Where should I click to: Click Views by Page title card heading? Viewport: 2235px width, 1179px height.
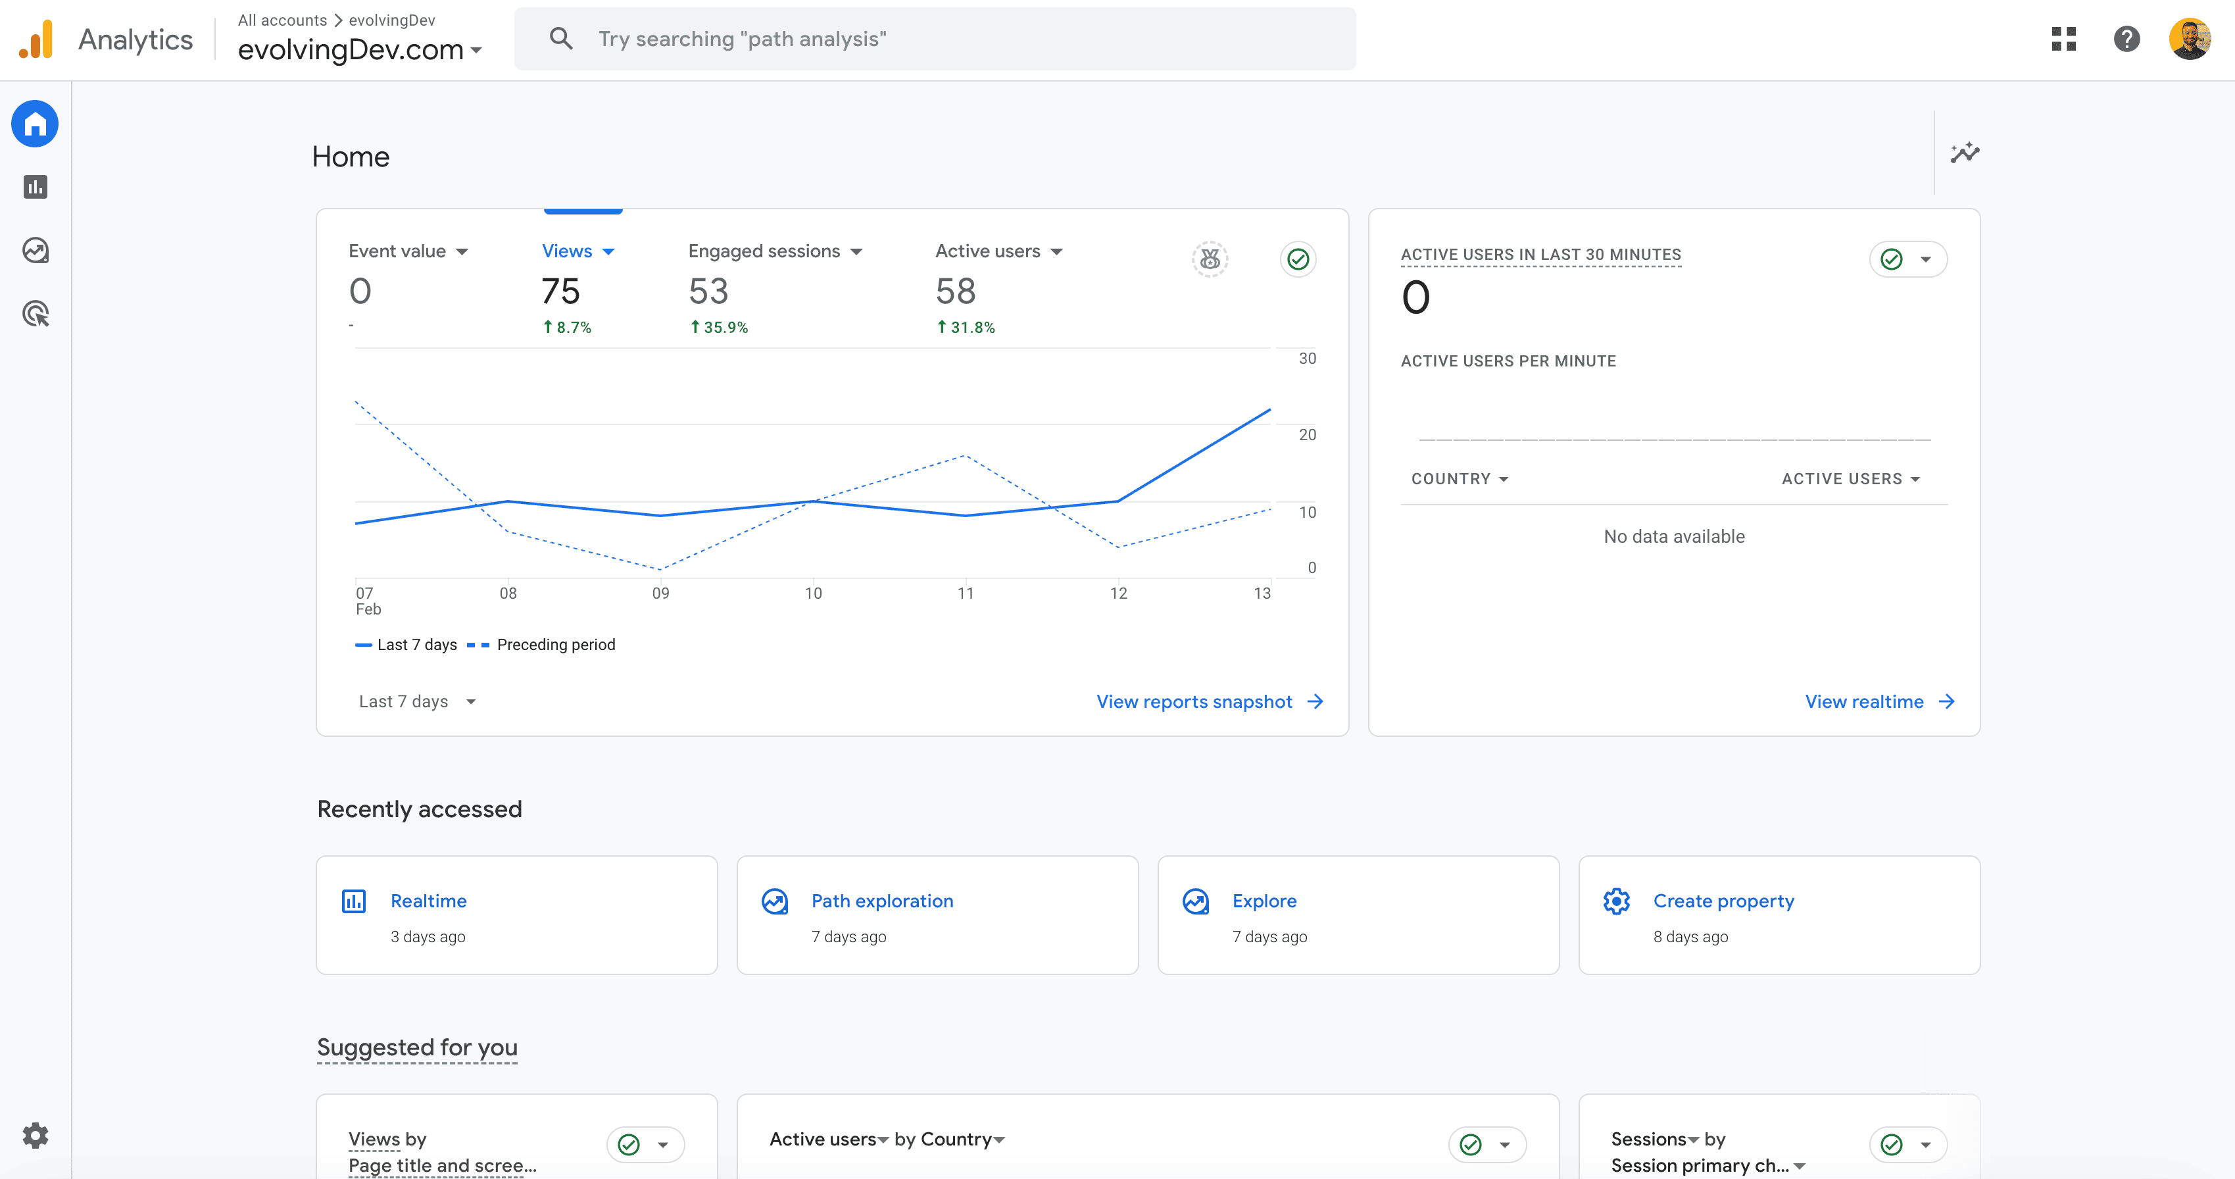tap(443, 1152)
